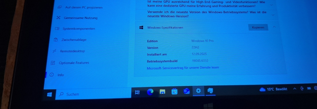
Task: Switch to Settings gear in taskbar
Action: (x=199, y=91)
